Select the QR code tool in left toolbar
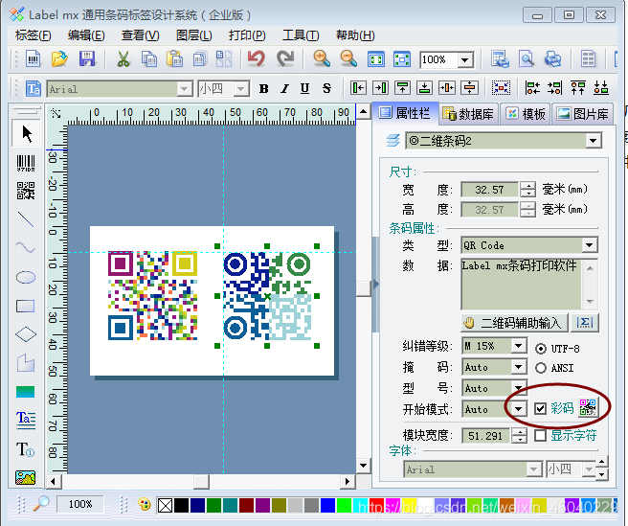628x526 pixels. pyautogui.click(x=26, y=191)
